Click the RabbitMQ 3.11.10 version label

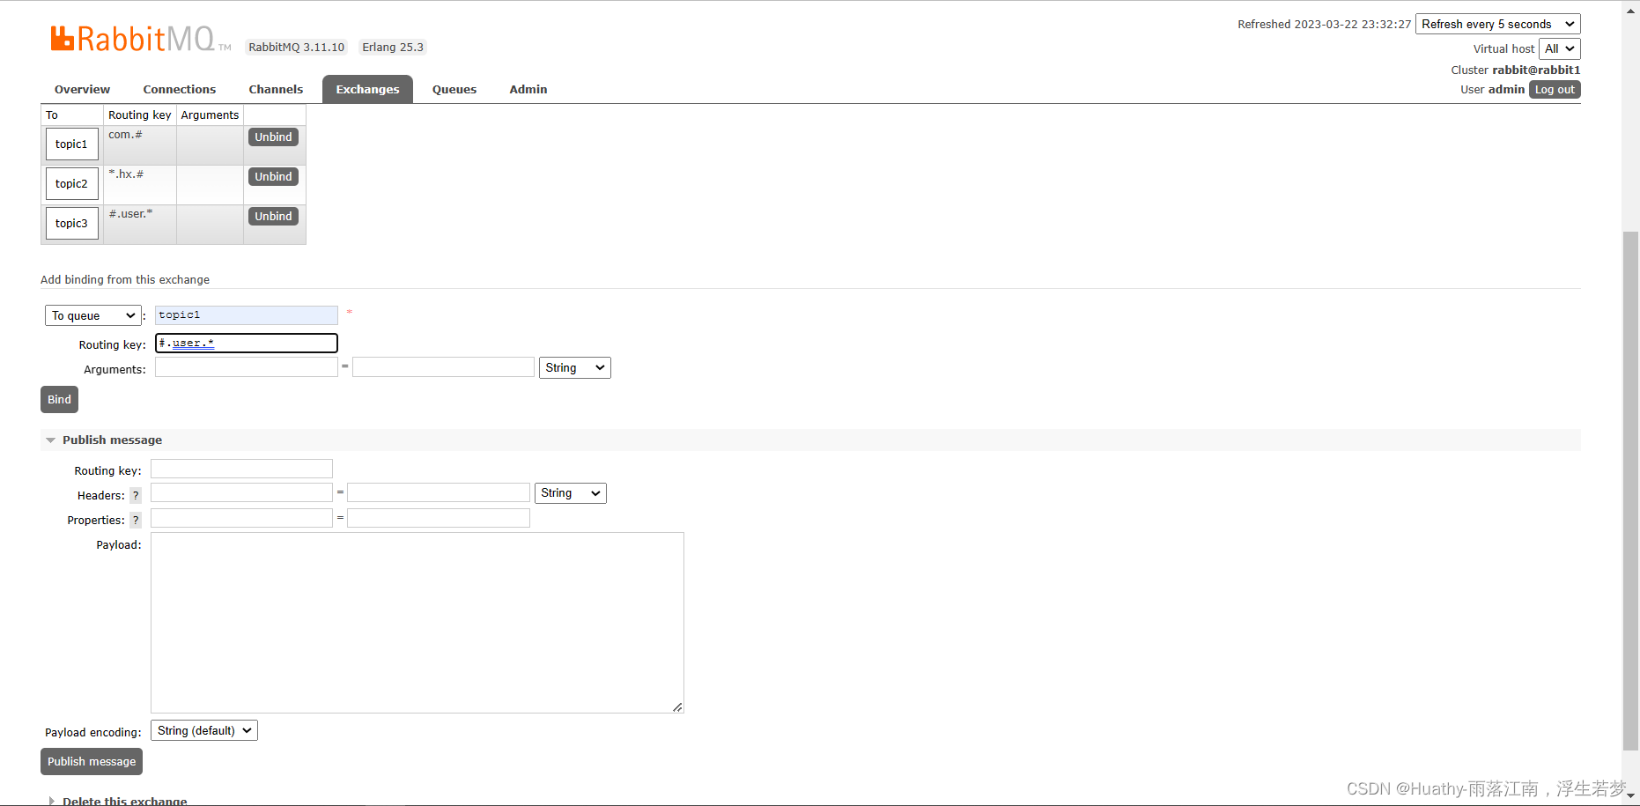pyautogui.click(x=296, y=48)
